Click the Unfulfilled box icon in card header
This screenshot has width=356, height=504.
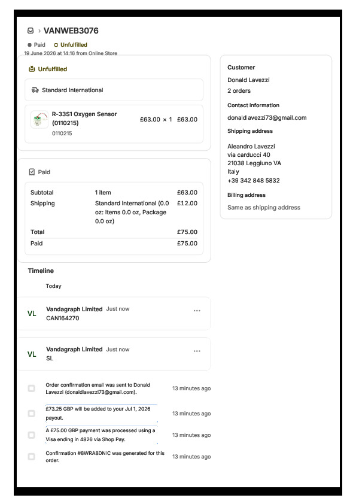32,69
